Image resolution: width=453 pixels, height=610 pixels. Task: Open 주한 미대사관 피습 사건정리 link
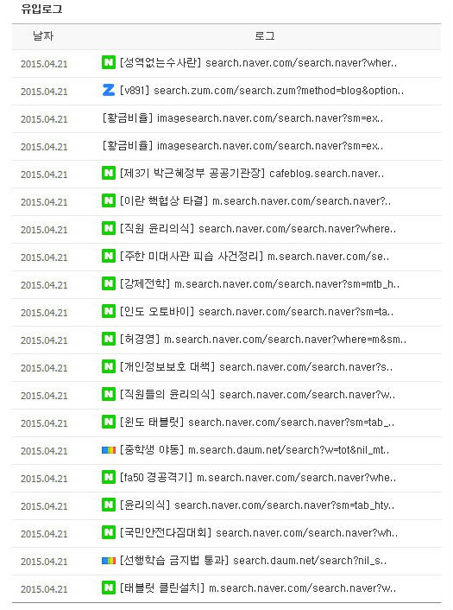tap(254, 256)
